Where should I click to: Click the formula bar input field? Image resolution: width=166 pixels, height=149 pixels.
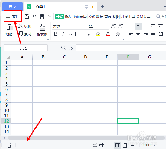(x=121, y=48)
